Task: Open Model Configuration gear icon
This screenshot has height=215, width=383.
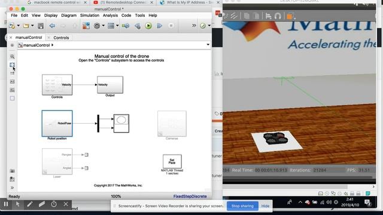Action: pos(97,26)
